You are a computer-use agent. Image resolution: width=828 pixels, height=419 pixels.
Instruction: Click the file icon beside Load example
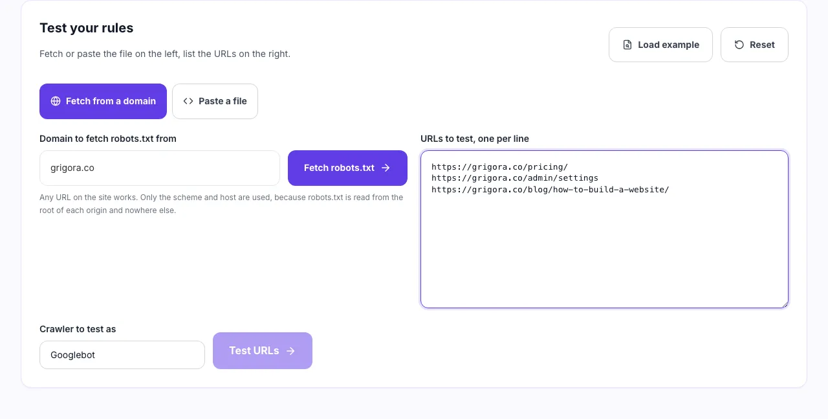point(627,45)
